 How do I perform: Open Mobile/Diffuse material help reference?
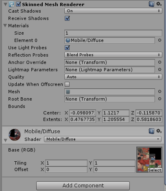click(x=151, y=131)
